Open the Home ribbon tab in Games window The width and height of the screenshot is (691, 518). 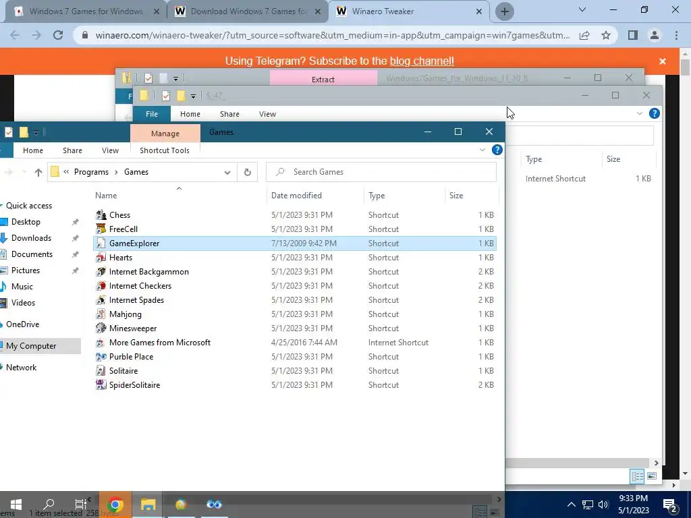33,150
